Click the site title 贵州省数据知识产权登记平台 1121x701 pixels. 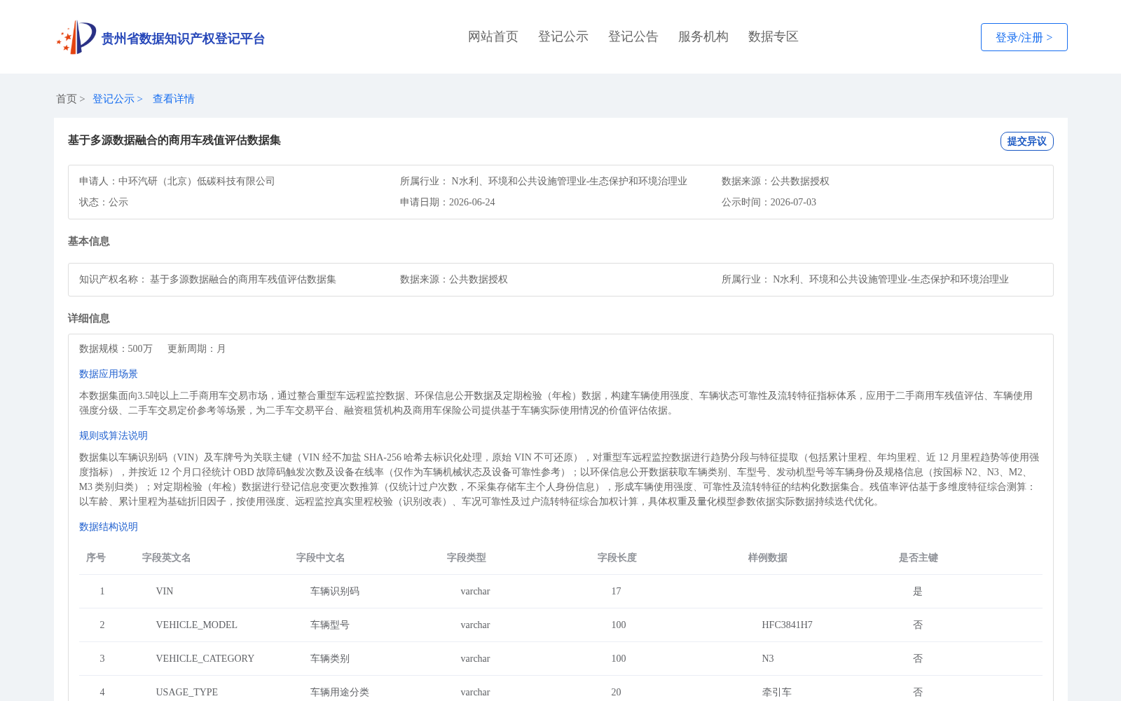tap(183, 39)
